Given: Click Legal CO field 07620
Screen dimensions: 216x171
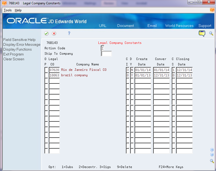Looking at the screenshot, I should point(54,70).
